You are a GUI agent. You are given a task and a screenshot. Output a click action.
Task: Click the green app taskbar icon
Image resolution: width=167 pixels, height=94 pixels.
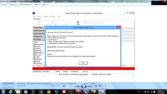point(94,92)
